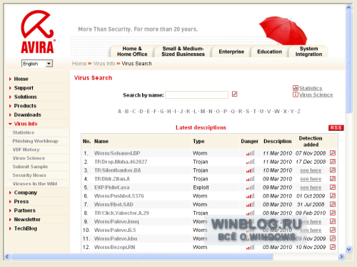Image resolution: width=357 pixels, height=267 pixels.
Task: Open details icon for Worm/Palevo.kmq row
Action: pyautogui.click(x=333, y=221)
